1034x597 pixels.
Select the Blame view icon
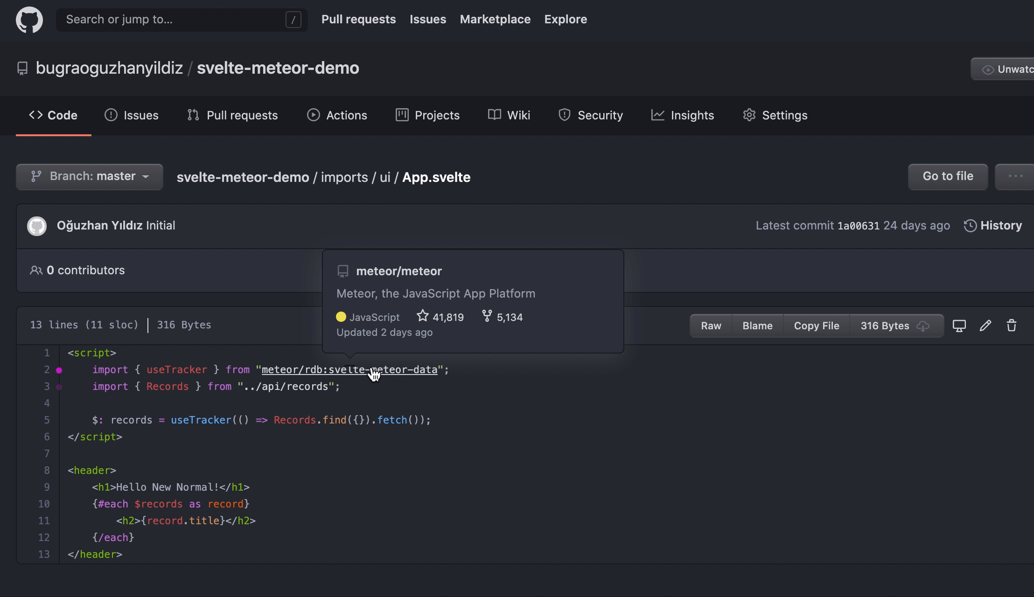(x=757, y=325)
